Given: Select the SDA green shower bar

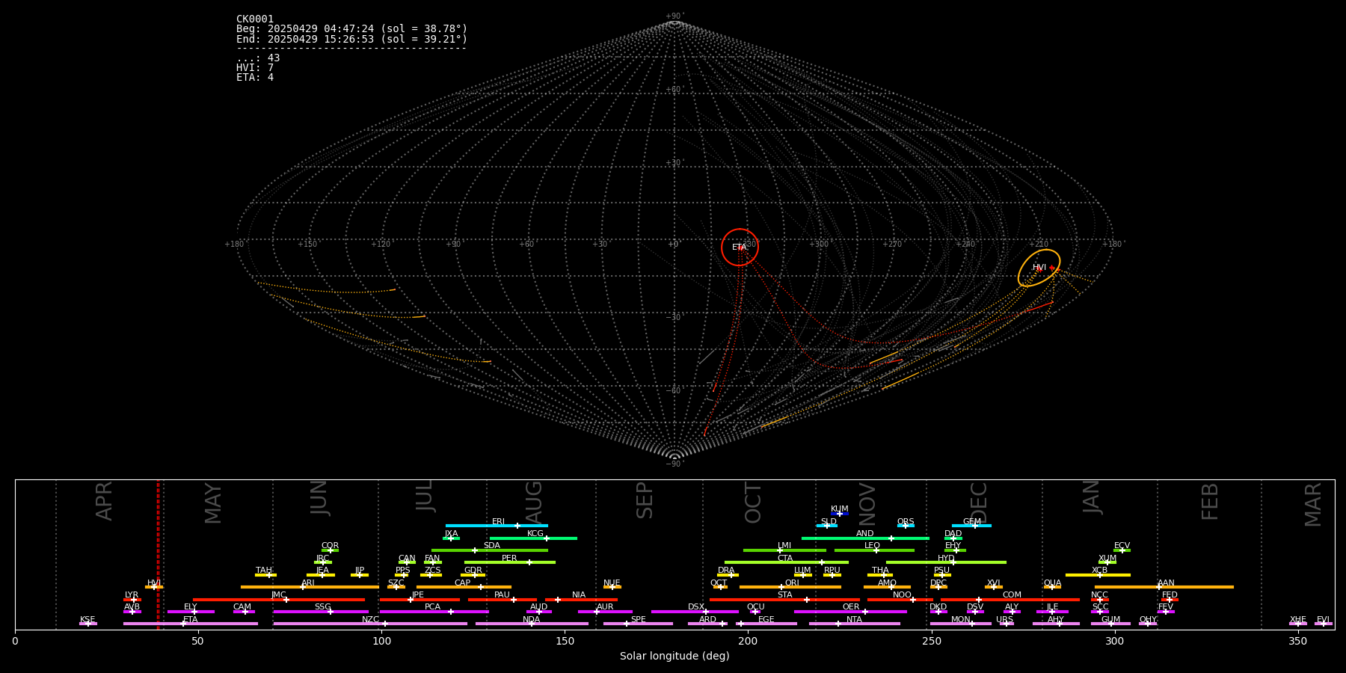Looking at the screenshot, I should coord(490,550).
